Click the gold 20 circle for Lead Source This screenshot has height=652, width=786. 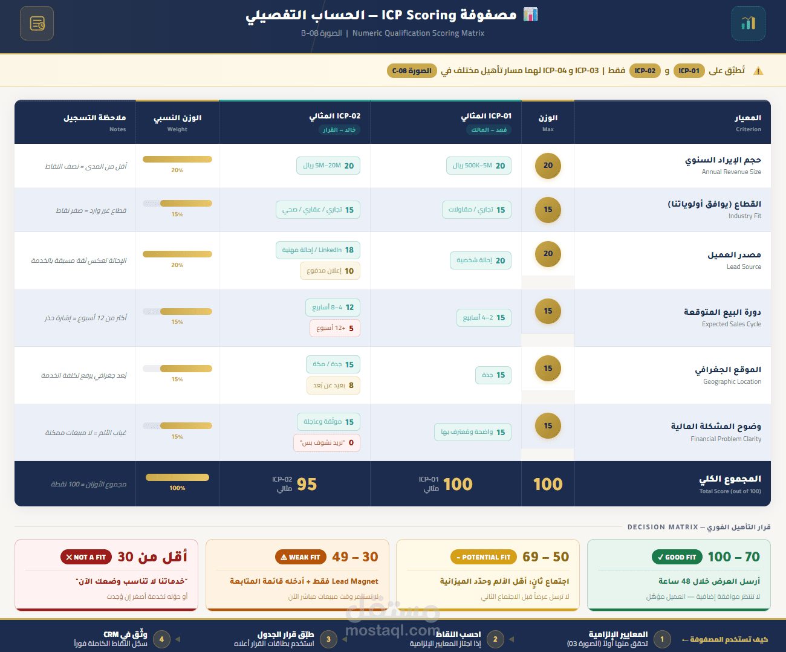pyautogui.click(x=548, y=254)
